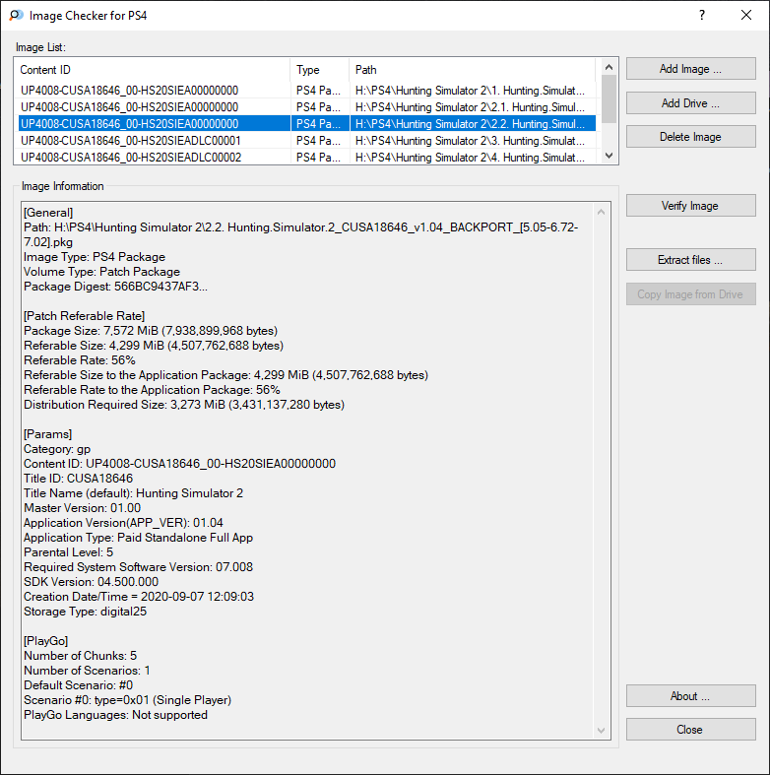Viewport: 770px width, 775px height.
Task: Sort the list by Type column header
Action: click(x=320, y=70)
